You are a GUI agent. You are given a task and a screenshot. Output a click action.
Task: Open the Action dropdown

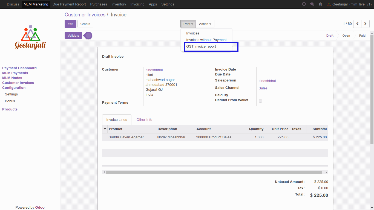click(205, 24)
